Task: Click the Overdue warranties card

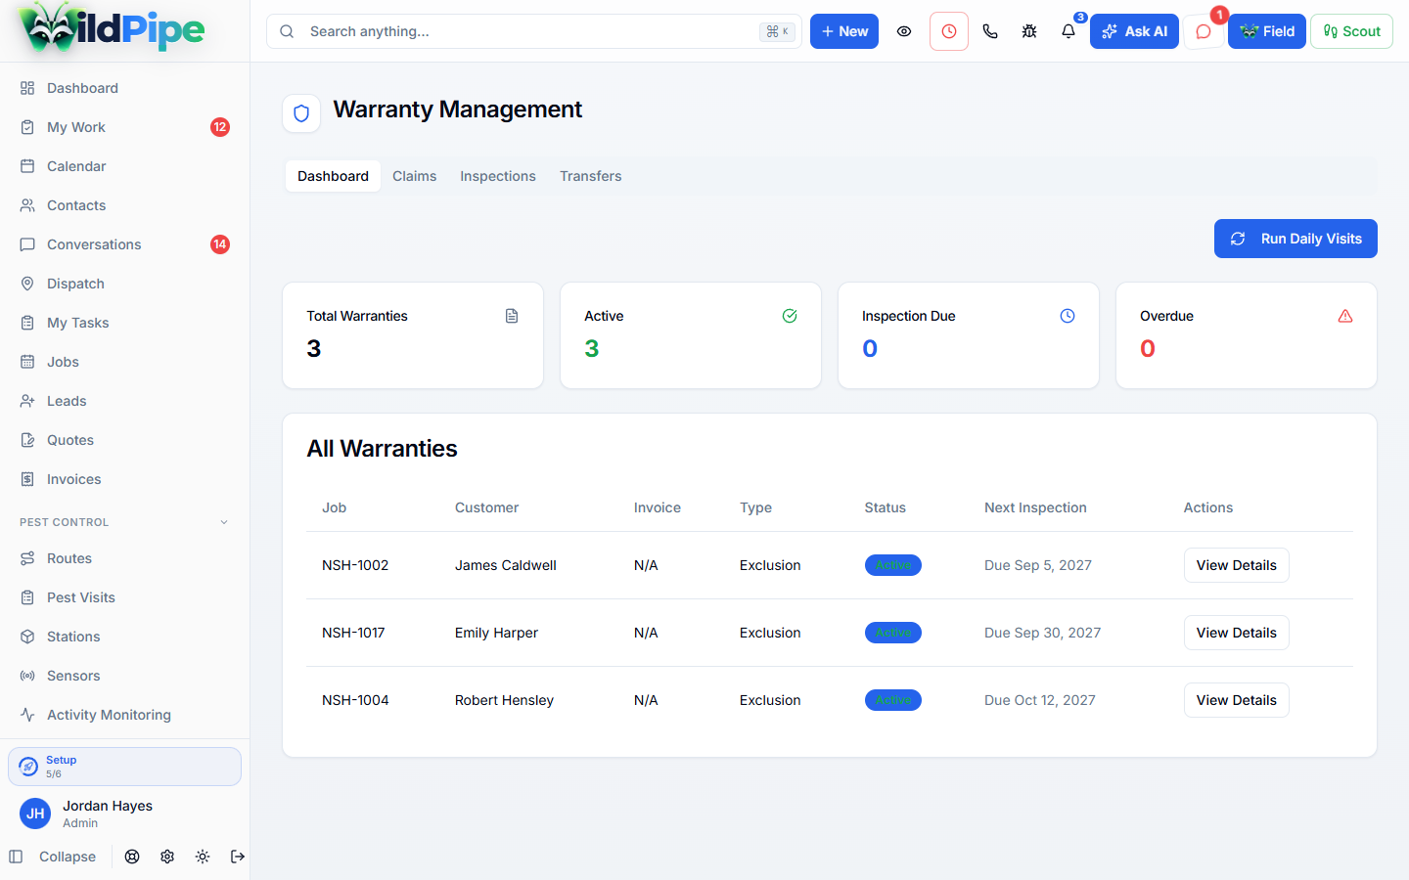Action: point(1247,335)
